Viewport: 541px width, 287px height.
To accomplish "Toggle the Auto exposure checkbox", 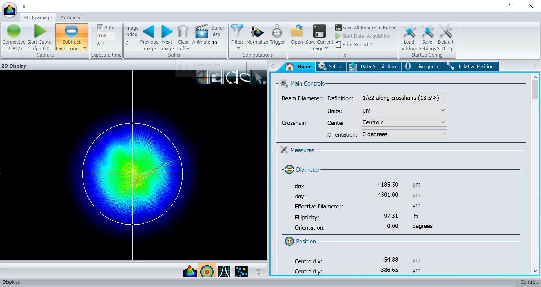I will tap(100, 27).
